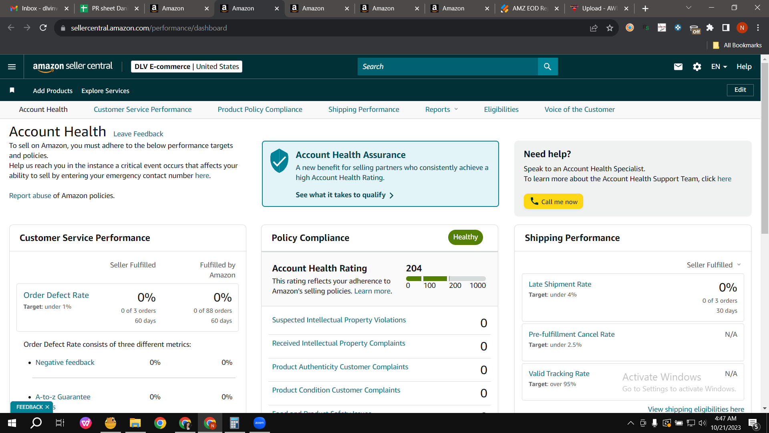Screen dimensions: 769x433
Task: Click the bookmark flag icon
Action: pyautogui.click(x=12, y=90)
